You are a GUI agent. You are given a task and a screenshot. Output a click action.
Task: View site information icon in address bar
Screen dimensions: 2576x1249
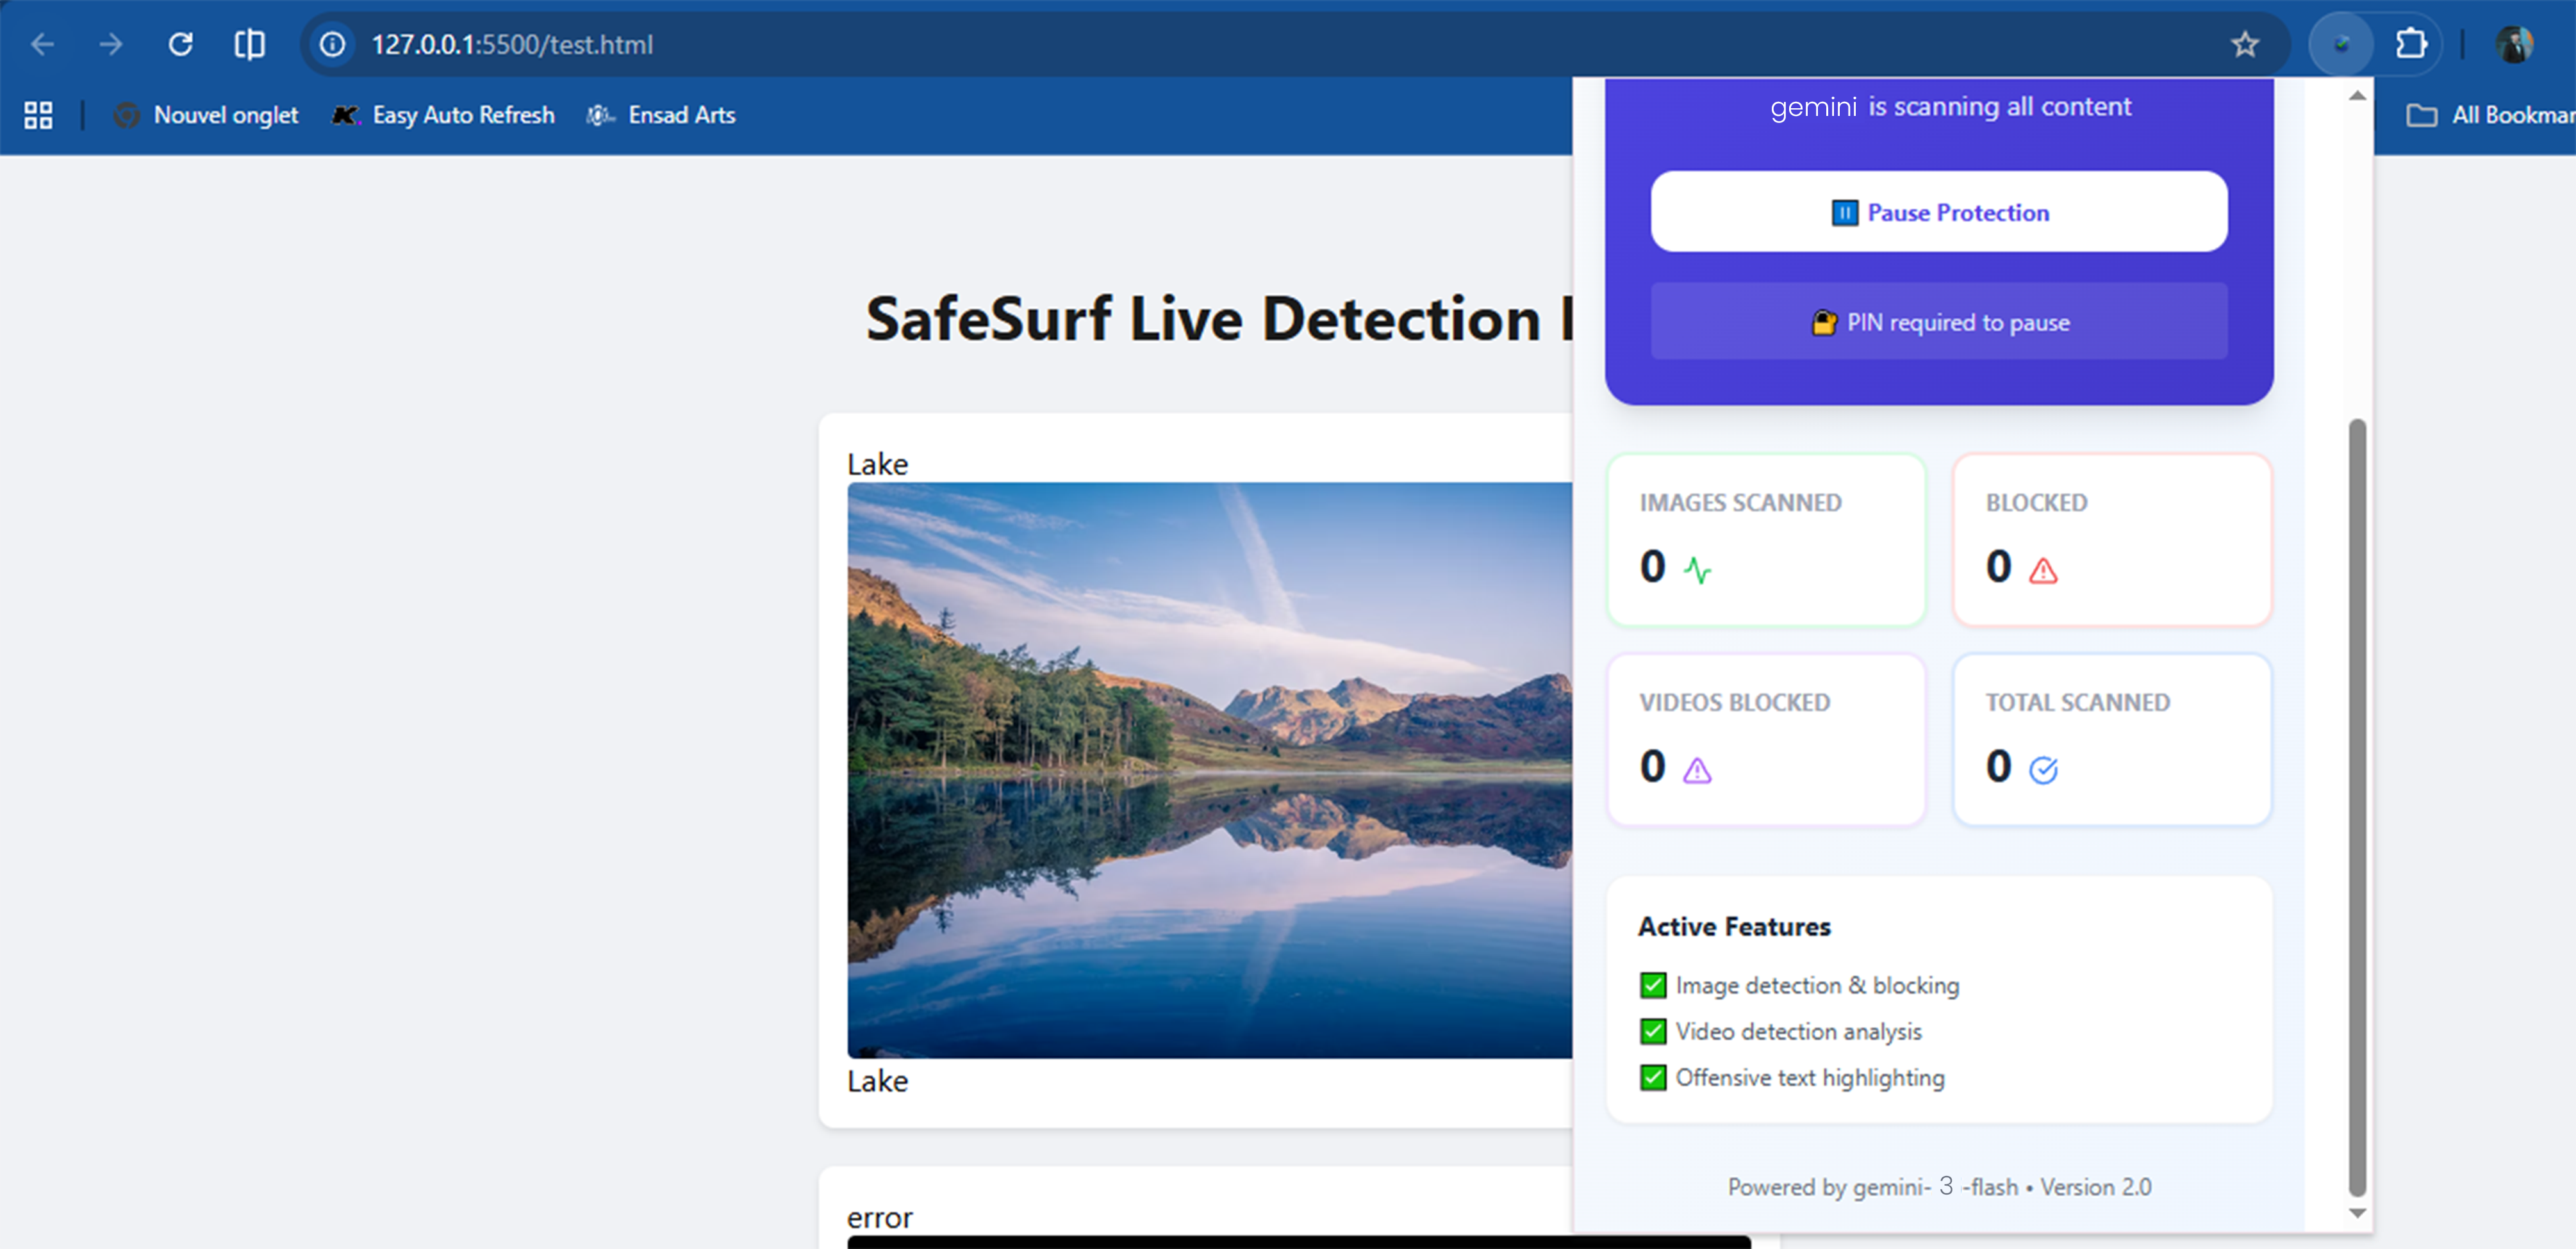tap(332, 44)
